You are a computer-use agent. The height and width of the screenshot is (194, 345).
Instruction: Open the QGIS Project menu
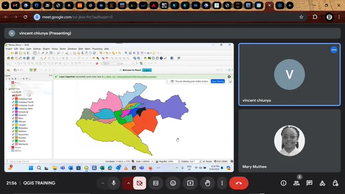click(x=9, y=49)
